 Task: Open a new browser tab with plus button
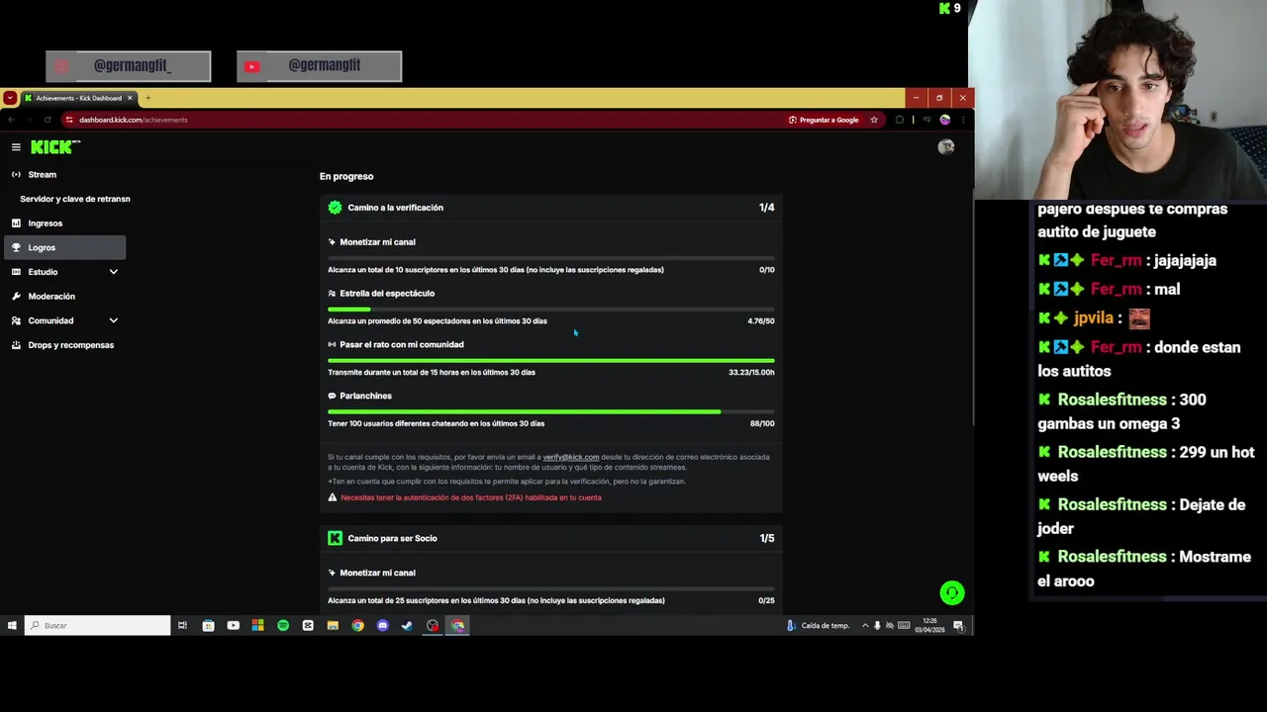[x=147, y=98]
